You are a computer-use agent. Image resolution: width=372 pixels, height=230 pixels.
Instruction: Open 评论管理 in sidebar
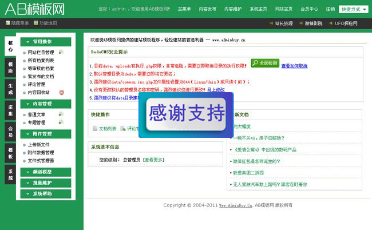[x=37, y=85]
